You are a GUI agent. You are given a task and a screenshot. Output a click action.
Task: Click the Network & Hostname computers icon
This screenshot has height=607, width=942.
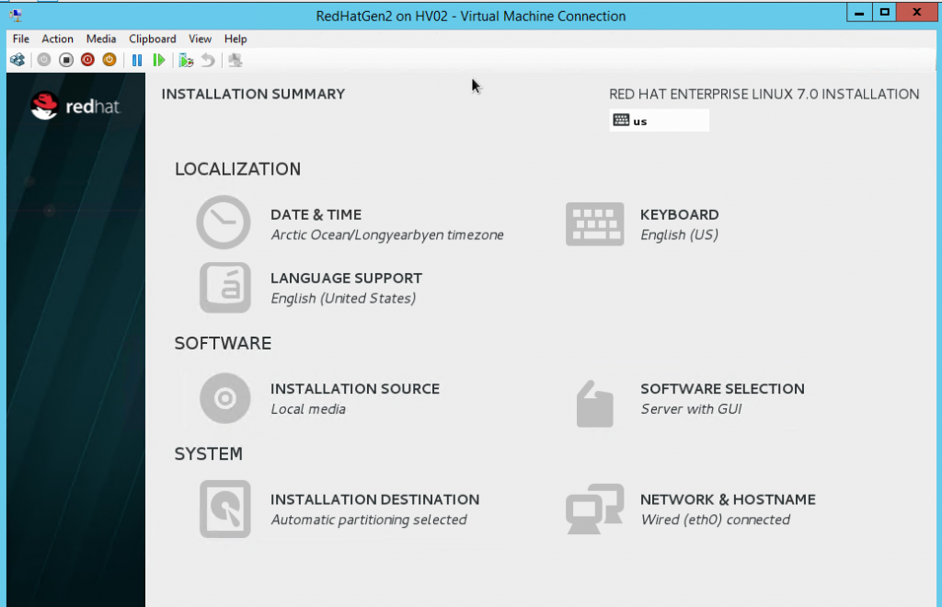595,510
